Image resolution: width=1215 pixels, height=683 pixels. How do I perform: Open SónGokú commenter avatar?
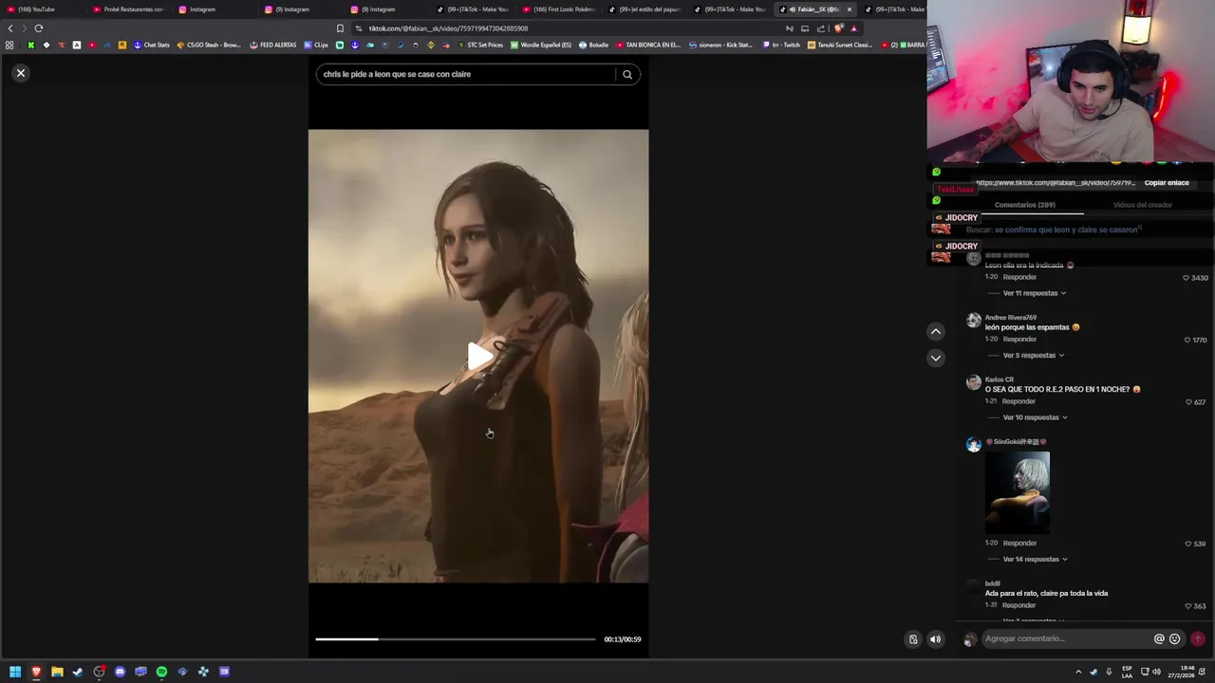click(x=974, y=445)
